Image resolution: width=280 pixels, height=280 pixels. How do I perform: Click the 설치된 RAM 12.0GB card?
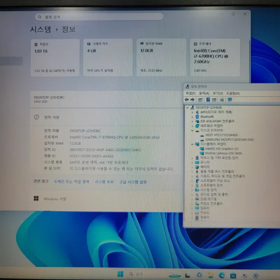pyautogui.click(x=161, y=57)
